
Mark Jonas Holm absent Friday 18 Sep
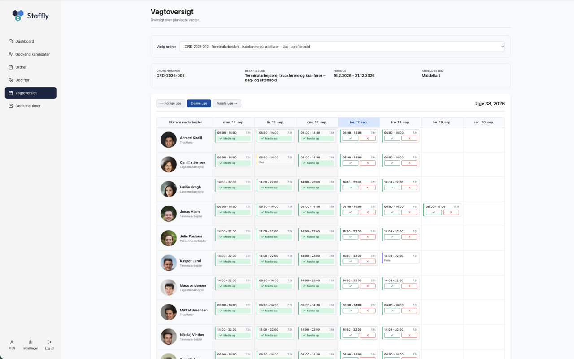pyautogui.click(x=409, y=212)
